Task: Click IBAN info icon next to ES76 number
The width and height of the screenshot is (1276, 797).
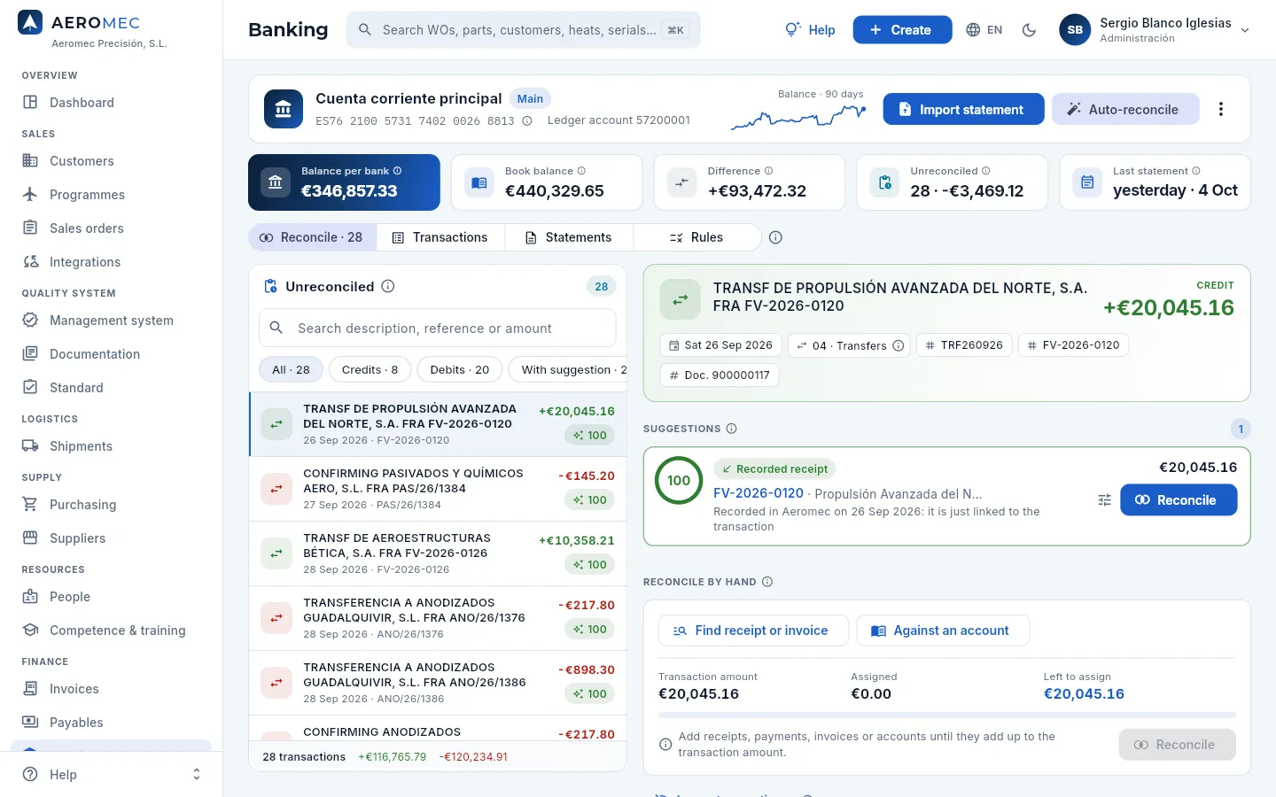Action: pyautogui.click(x=527, y=121)
